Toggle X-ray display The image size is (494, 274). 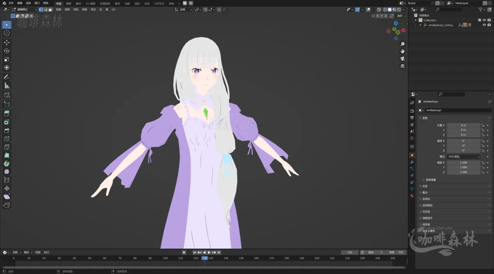pyautogui.click(x=379, y=10)
